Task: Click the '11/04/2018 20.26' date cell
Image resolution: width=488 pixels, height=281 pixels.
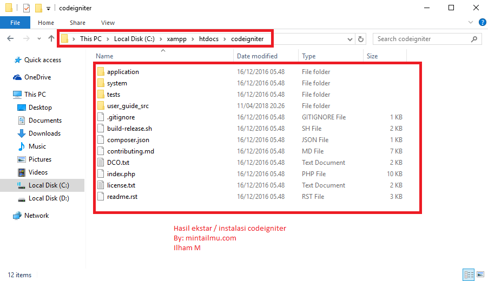Action: (261, 106)
